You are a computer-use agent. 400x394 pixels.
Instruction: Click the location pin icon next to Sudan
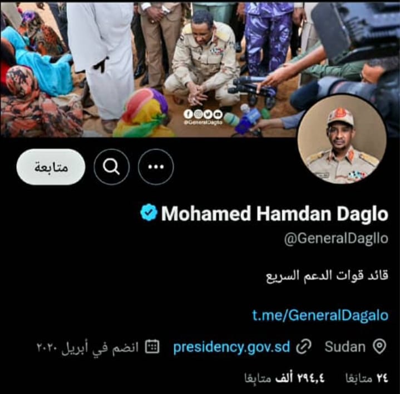(x=379, y=347)
